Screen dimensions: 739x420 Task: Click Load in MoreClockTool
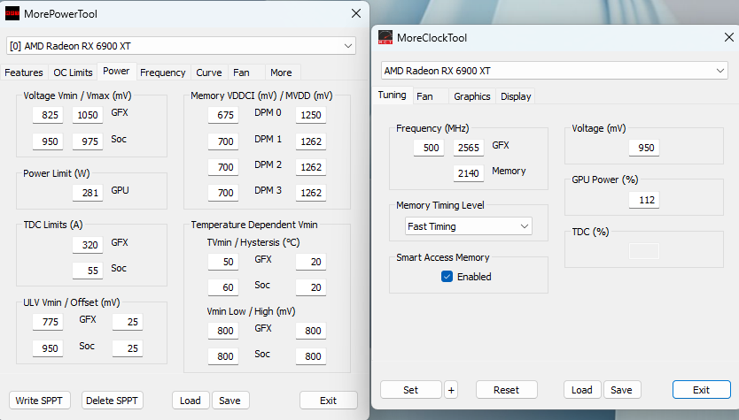pos(582,390)
